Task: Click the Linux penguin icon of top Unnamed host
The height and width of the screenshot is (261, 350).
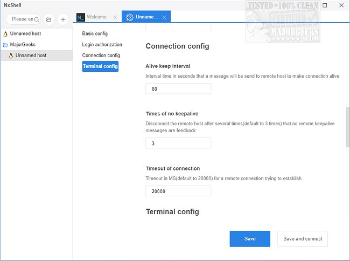Action: pos(5,33)
